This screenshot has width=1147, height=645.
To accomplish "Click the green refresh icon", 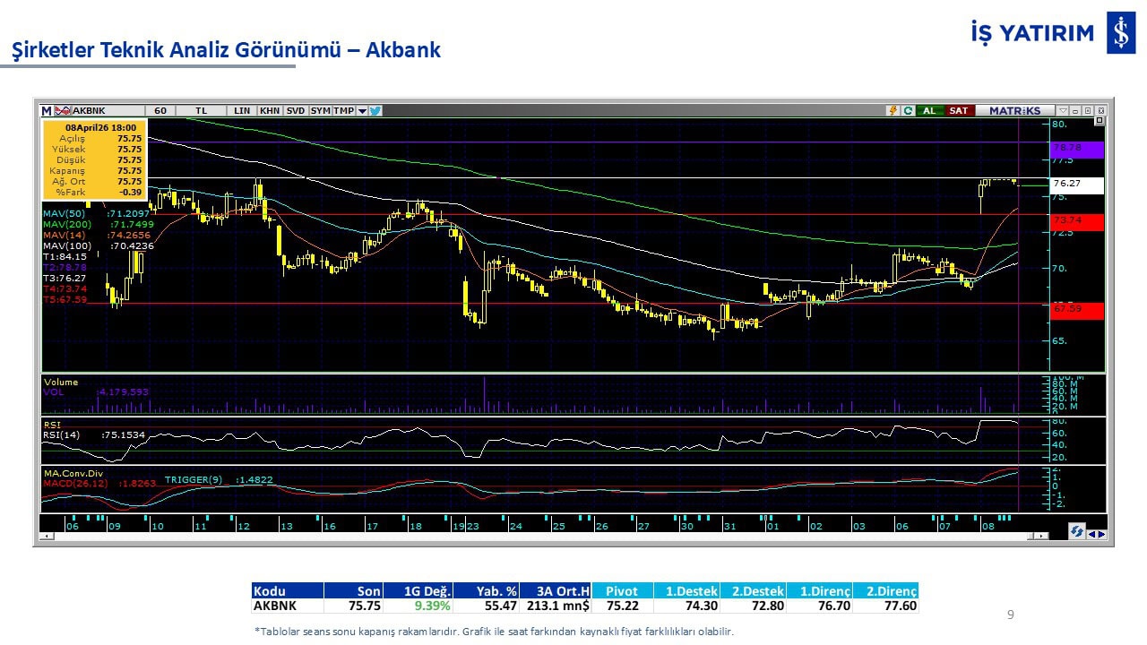I will pyautogui.click(x=908, y=111).
